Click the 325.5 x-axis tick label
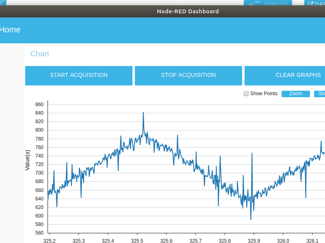This screenshot has height=243, width=325. click(x=137, y=241)
